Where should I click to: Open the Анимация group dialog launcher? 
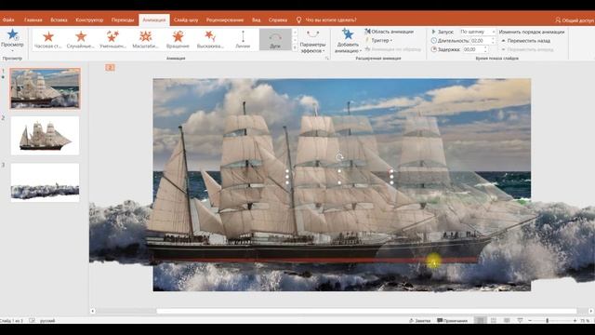click(x=326, y=58)
